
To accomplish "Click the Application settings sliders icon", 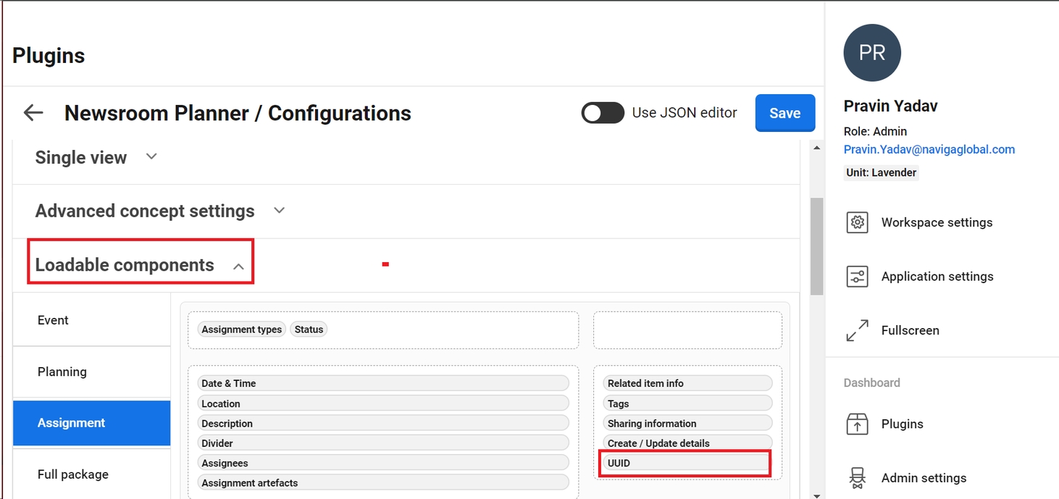I will pos(857,277).
